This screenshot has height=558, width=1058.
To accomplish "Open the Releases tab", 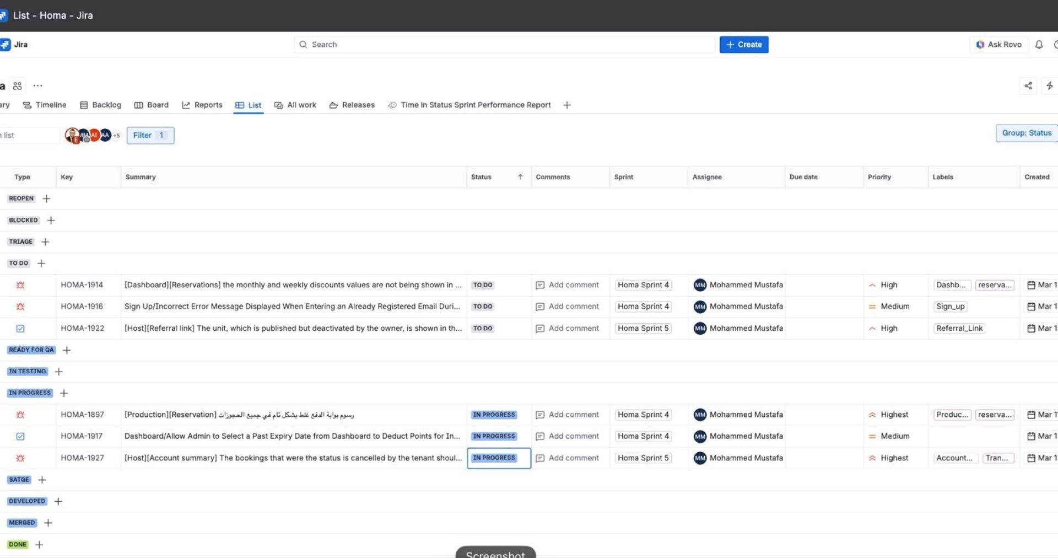I will (x=352, y=105).
